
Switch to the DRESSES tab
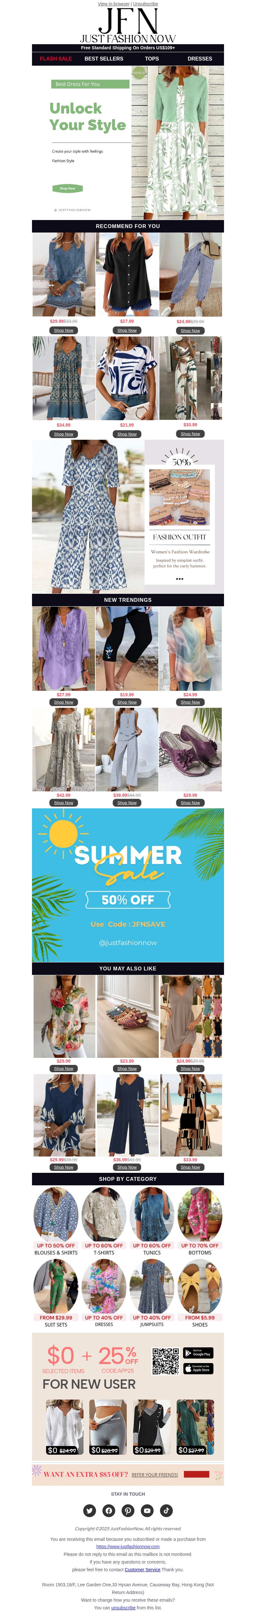click(x=200, y=58)
